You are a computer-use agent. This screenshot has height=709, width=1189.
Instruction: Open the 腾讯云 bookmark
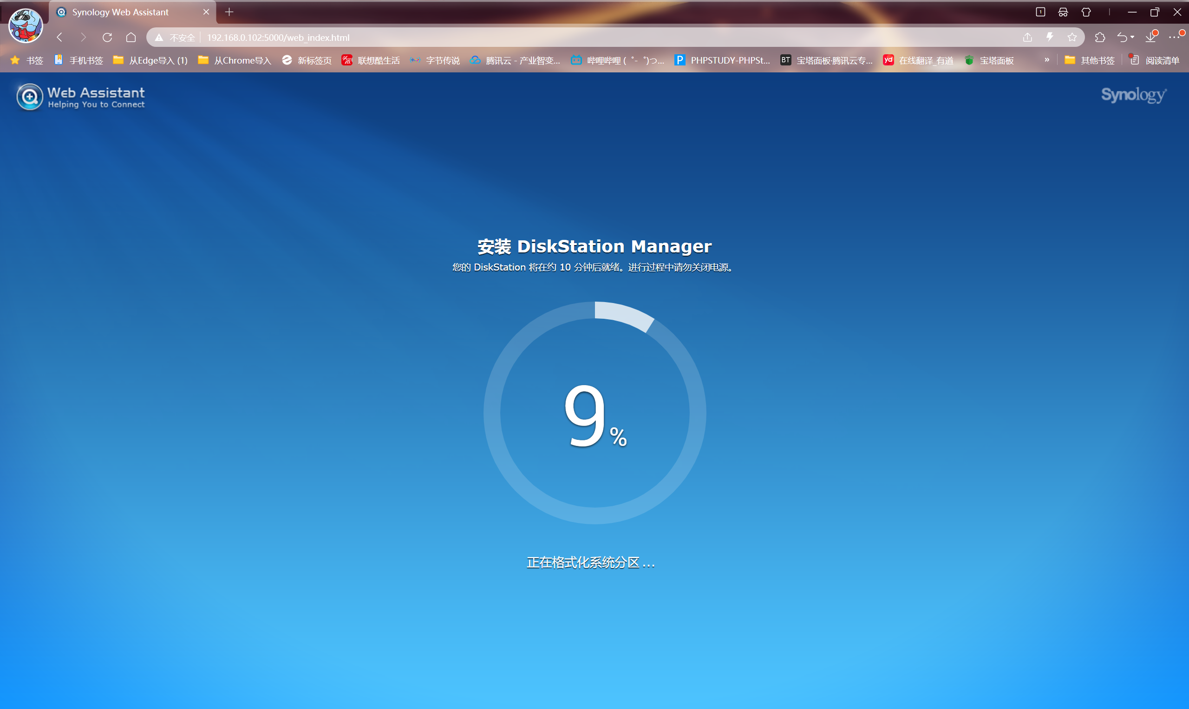click(515, 60)
